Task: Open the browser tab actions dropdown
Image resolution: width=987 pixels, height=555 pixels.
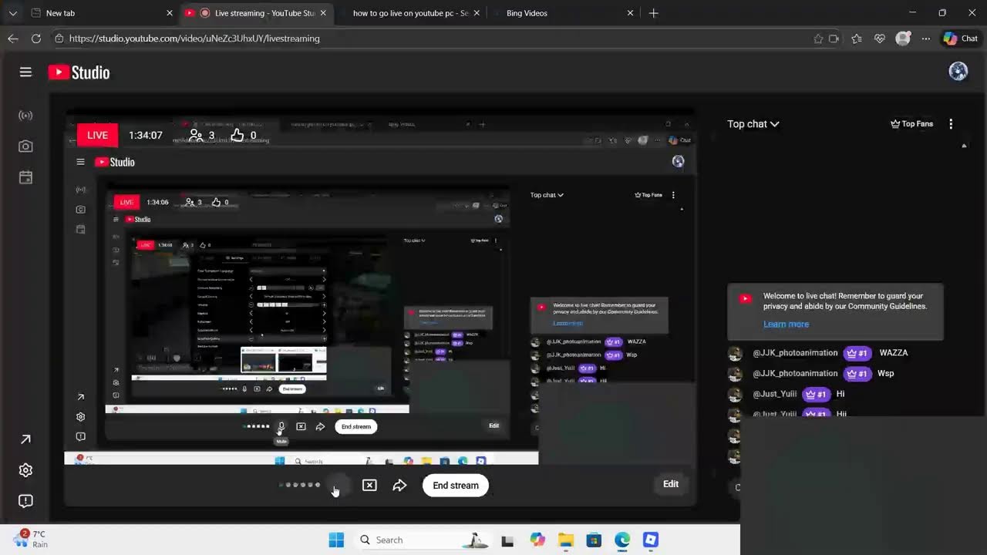Action: [12, 13]
